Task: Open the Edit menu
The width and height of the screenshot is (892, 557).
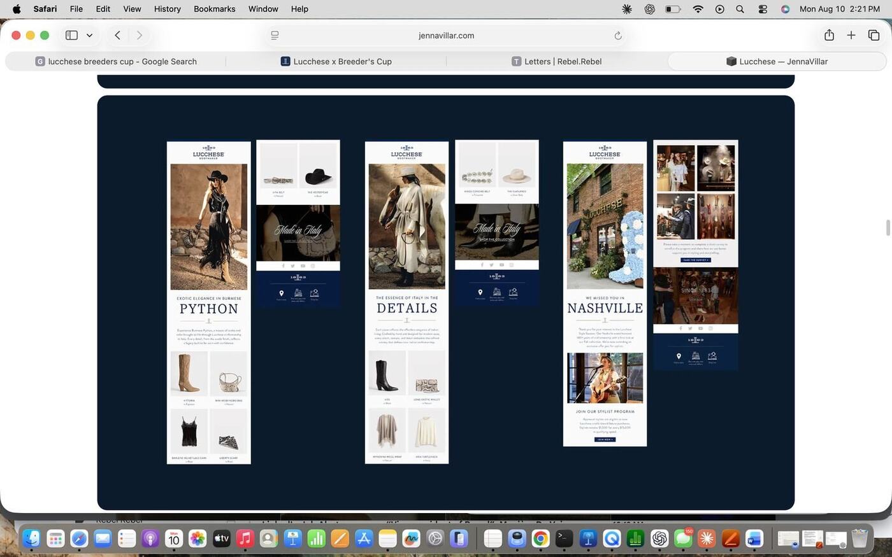Action: point(103,9)
